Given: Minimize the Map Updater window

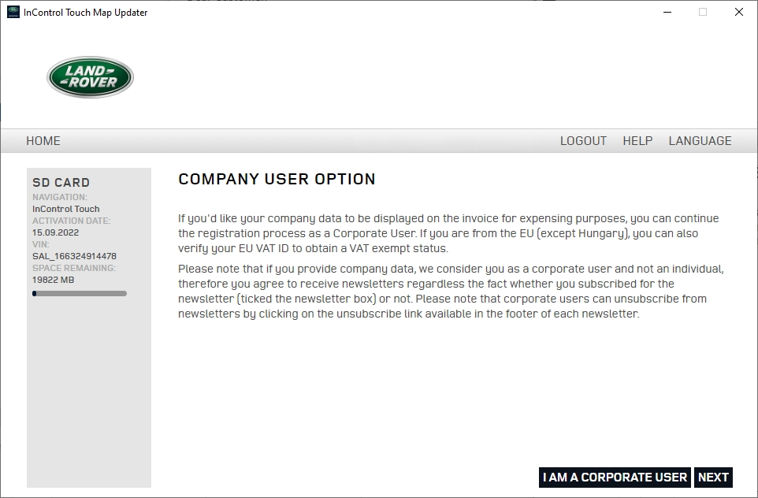Looking at the screenshot, I should pyautogui.click(x=667, y=12).
